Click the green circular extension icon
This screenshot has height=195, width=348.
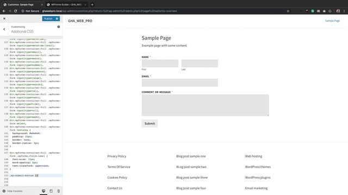(313, 11)
